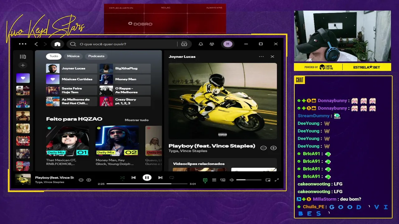The image size is (399, 224).
Task: Select the Podcasts filter chip
Action: point(96,56)
